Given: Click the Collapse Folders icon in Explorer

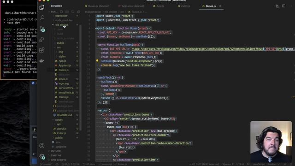Looking at the screenshot, I should click(78, 12).
